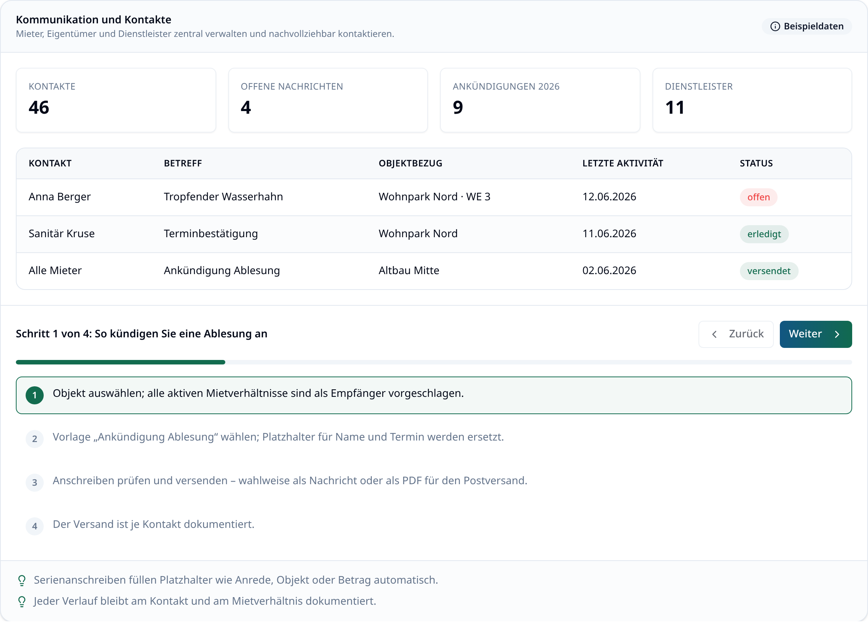868x622 pixels.
Task: Click the lightbulb icon next to Jeder Verlauf tip
Action: 22,602
